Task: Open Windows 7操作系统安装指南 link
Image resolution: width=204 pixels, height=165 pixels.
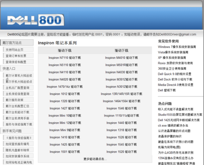Action: click(177, 47)
